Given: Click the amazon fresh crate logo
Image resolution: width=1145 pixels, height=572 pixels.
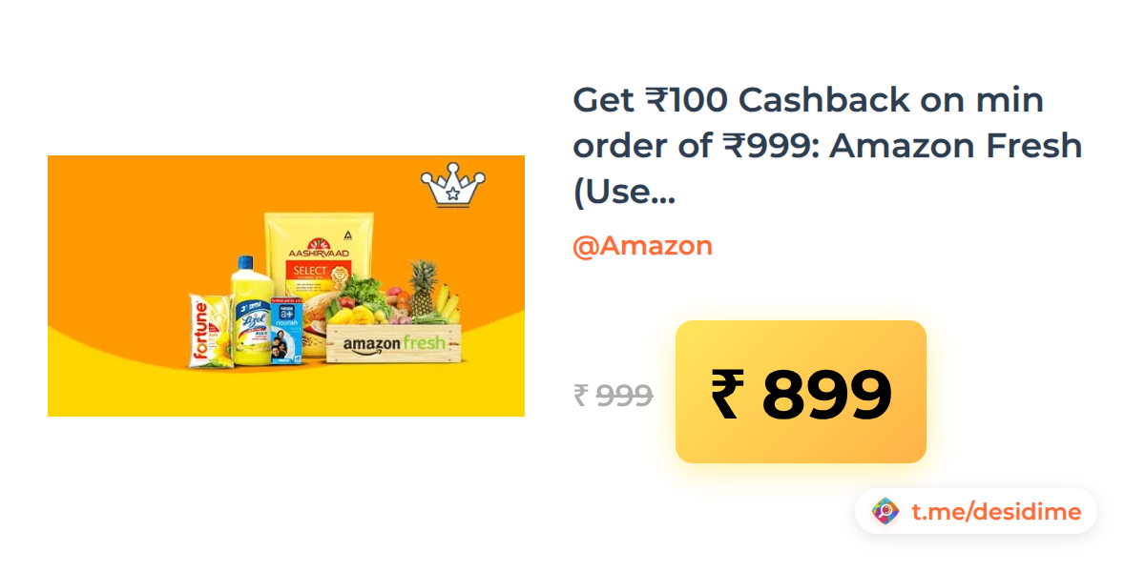Looking at the screenshot, I should (x=394, y=343).
